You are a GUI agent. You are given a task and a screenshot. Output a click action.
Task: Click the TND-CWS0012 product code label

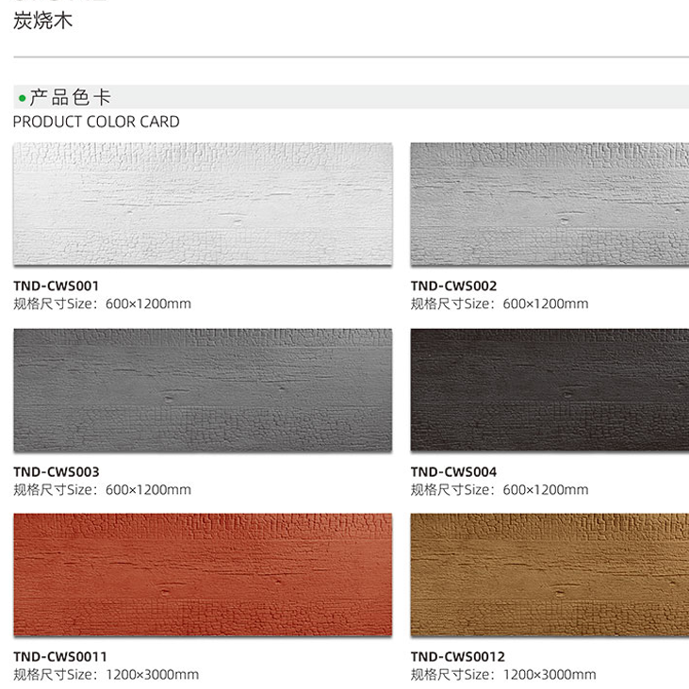tap(458, 657)
